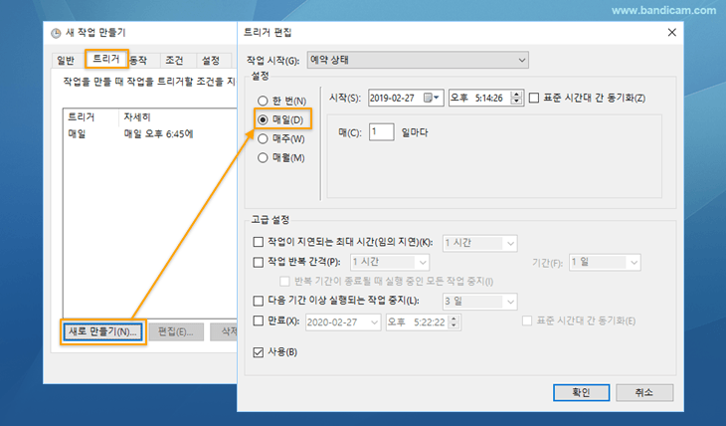Open the 3 일 duration dropdown
The image size is (726, 426).
(x=479, y=302)
